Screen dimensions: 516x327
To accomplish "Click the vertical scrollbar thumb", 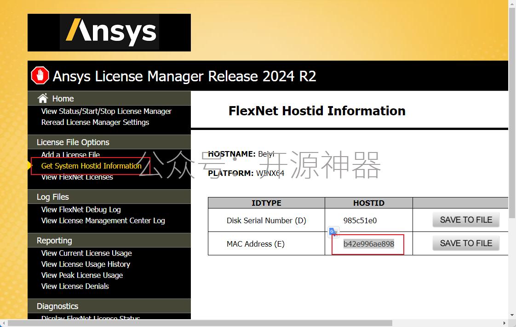I will click(512, 113).
